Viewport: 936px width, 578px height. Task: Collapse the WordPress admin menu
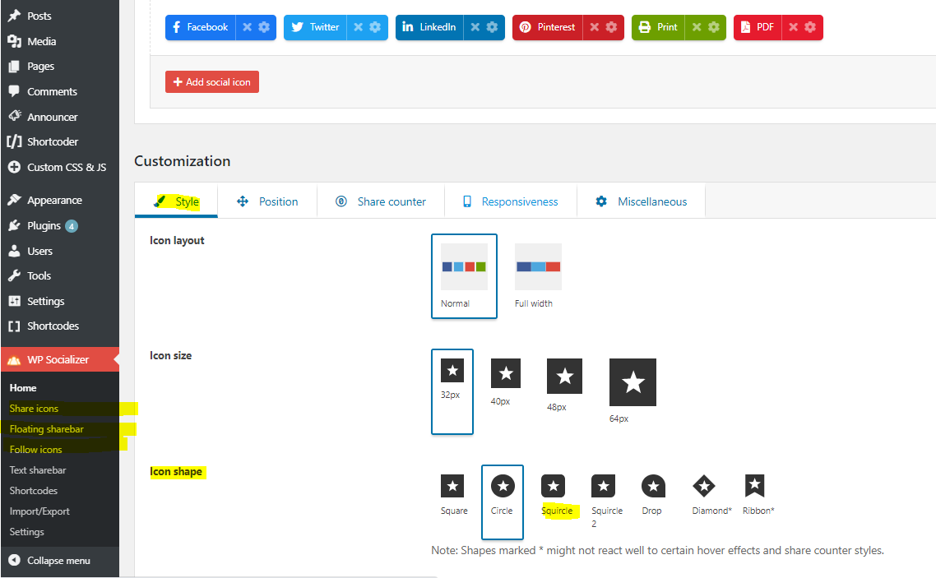(x=58, y=561)
